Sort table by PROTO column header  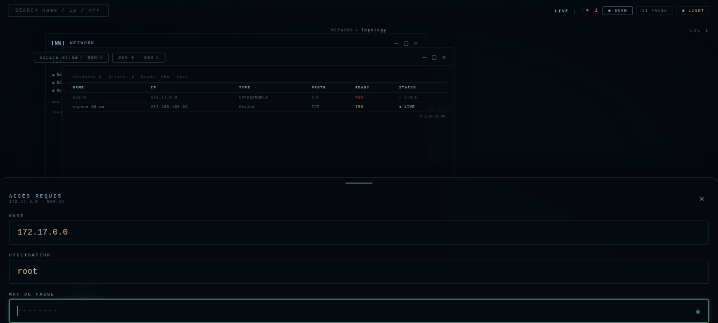coord(319,87)
